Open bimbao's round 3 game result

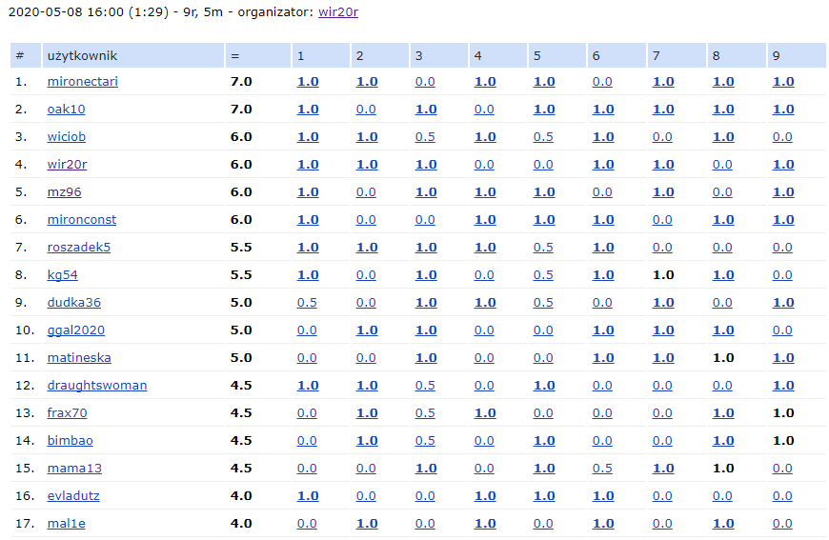425,441
